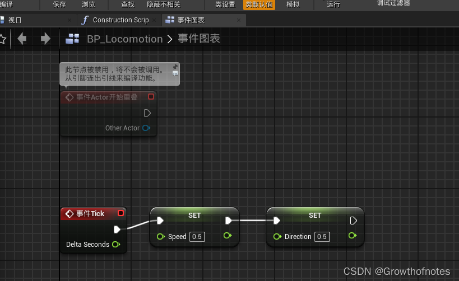The width and height of the screenshot is (459, 281).
Task: Click the SET Speed exec input pin
Action: tap(160, 221)
